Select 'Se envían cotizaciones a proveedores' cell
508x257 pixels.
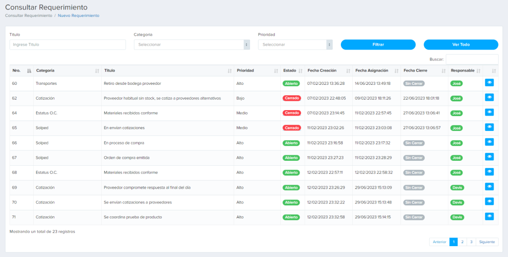click(138, 202)
